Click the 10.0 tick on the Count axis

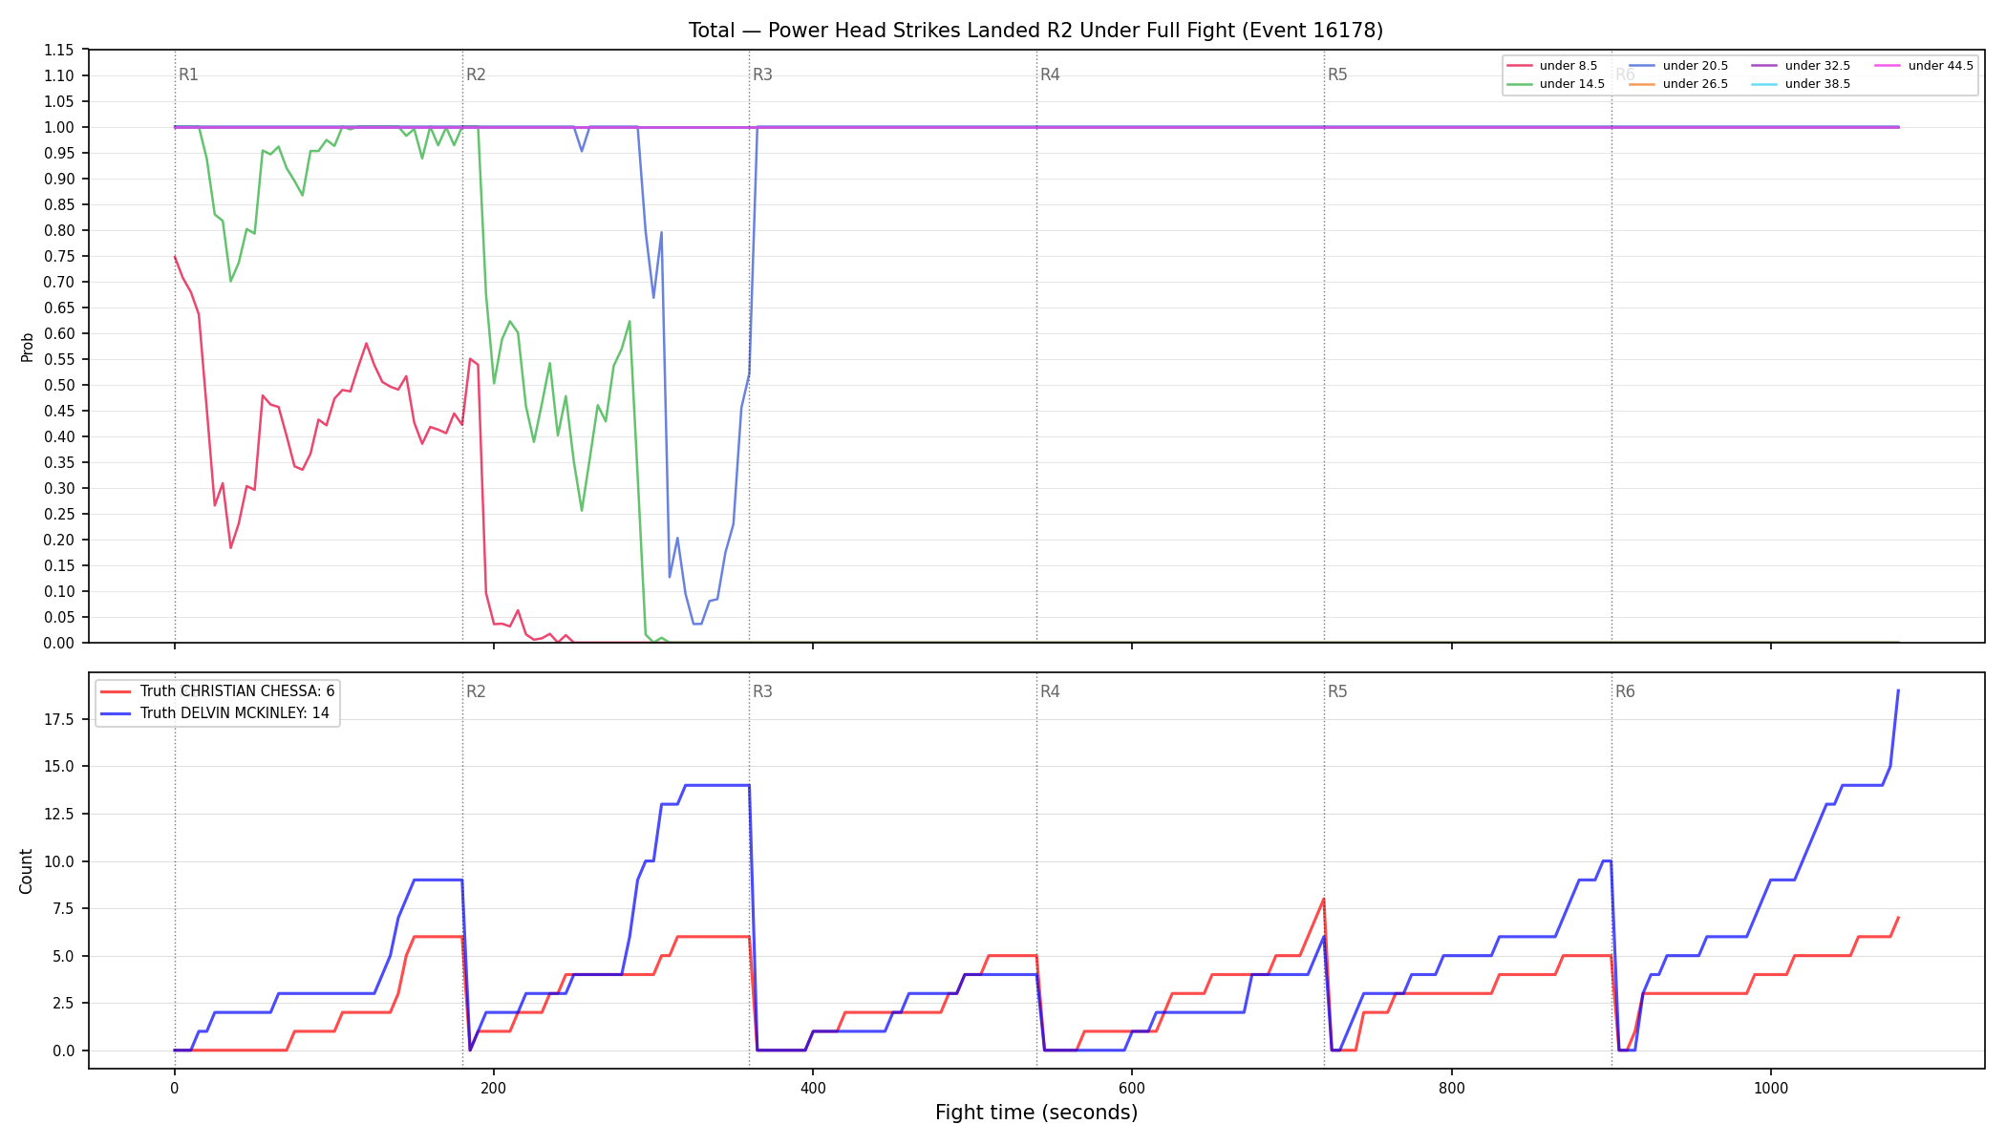[59, 861]
